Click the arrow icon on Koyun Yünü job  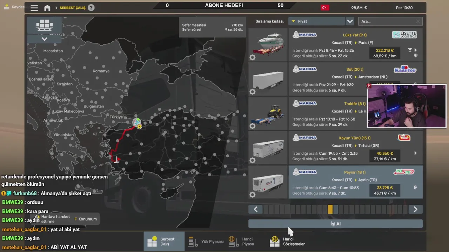click(x=416, y=153)
